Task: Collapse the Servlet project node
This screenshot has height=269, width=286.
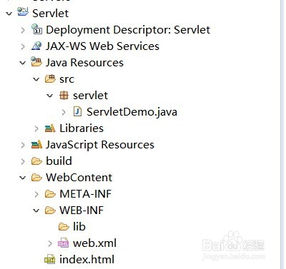Action: click(9, 14)
